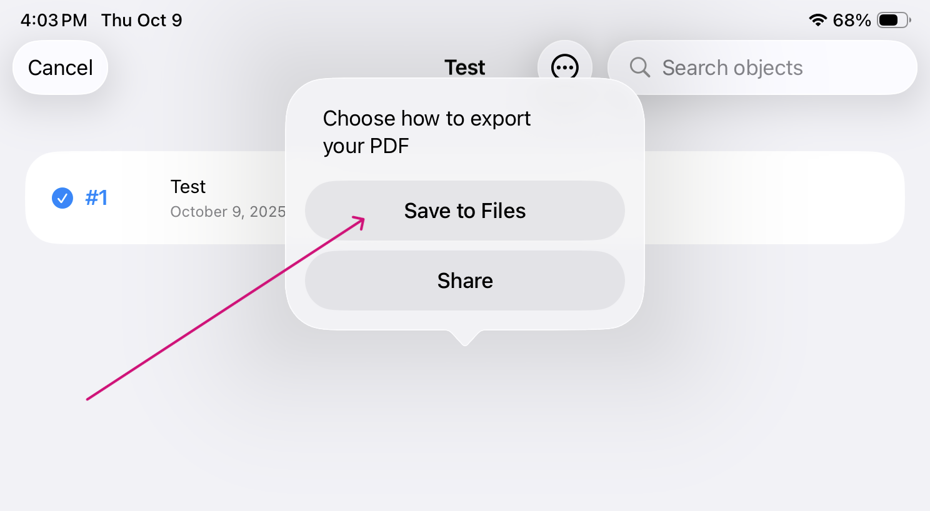Viewport: 930px width, 511px height.
Task: Tap the Cancel button
Action: (60, 67)
